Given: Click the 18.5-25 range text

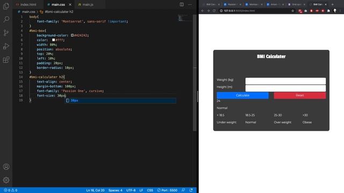Looking at the screenshot, I should pos(250,115).
